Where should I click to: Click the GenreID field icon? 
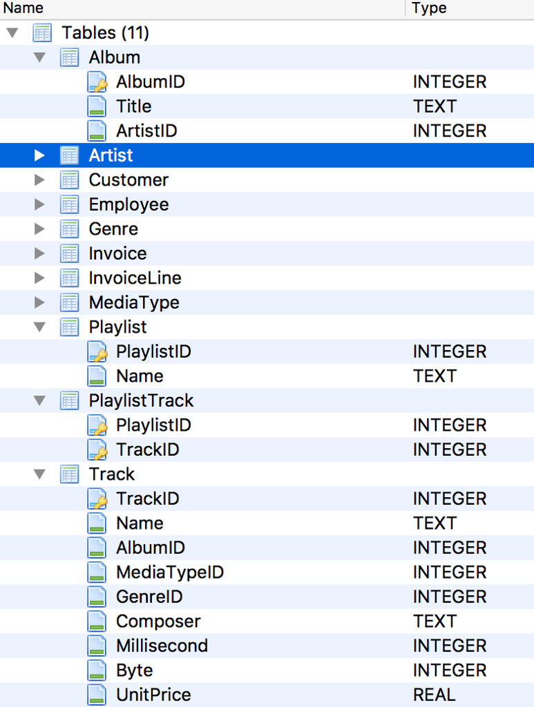[97, 597]
